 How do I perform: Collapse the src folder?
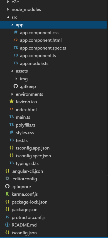tap(8, 17)
